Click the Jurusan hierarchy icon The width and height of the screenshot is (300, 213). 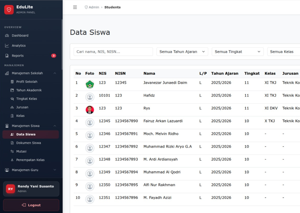tap(12, 107)
